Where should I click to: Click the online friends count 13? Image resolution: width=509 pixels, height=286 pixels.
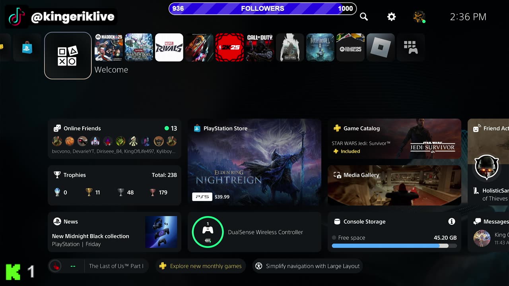[171, 128]
